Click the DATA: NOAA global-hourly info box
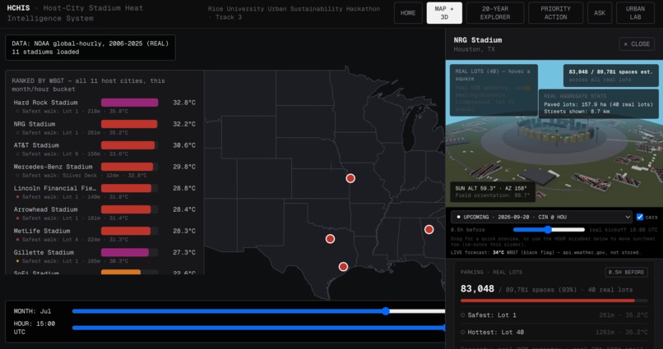The height and width of the screenshot is (349, 663). [90, 48]
